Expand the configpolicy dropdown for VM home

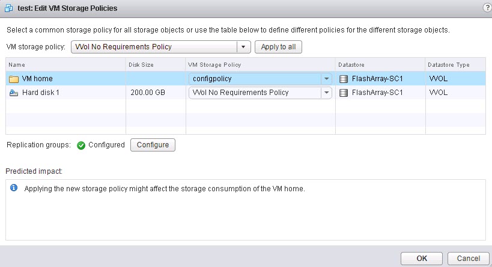(326, 79)
